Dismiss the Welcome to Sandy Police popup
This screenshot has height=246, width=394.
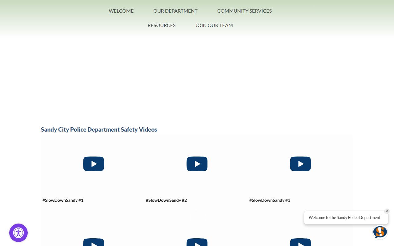click(387, 211)
